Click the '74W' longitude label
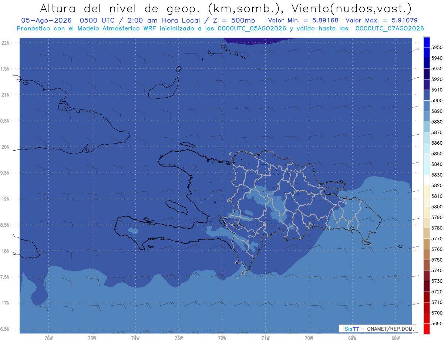The height and width of the screenshot is (343, 444). click(135, 338)
